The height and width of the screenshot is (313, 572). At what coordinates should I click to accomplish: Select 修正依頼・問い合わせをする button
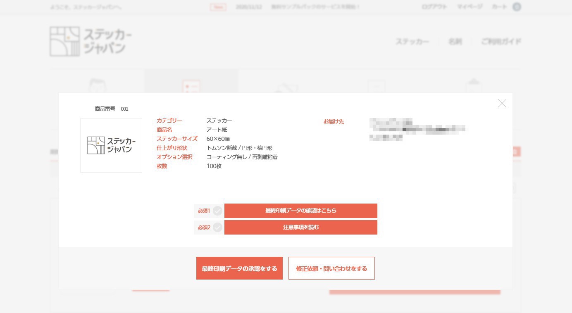pyautogui.click(x=331, y=268)
